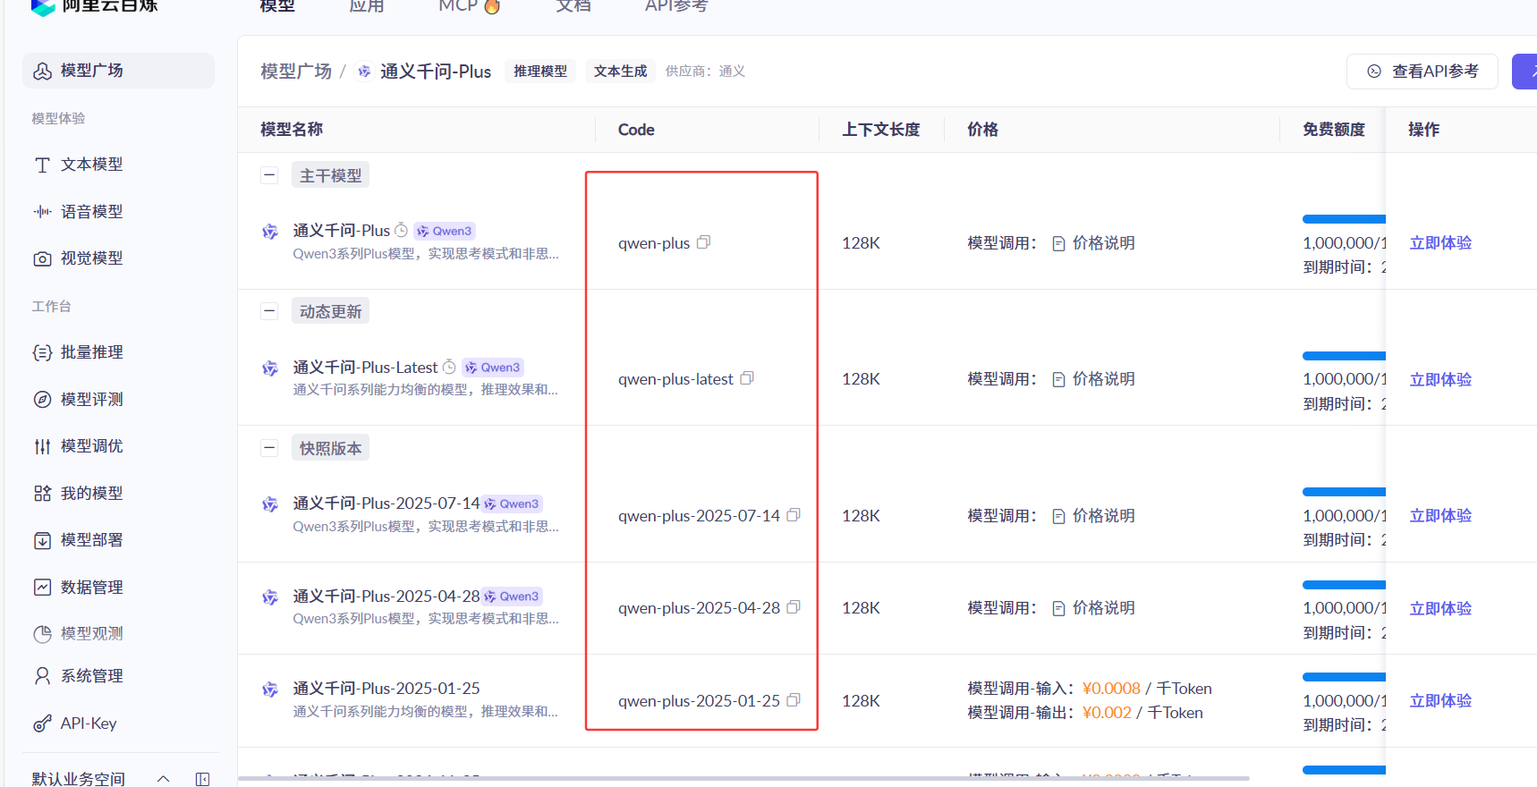
Task: Collapse the 快照版本 group
Action: point(269,448)
